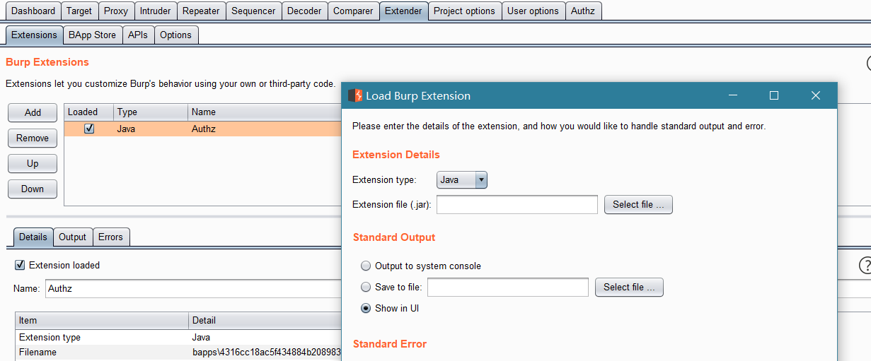Move extension Down in list
871x361 pixels.
point(33,189)
